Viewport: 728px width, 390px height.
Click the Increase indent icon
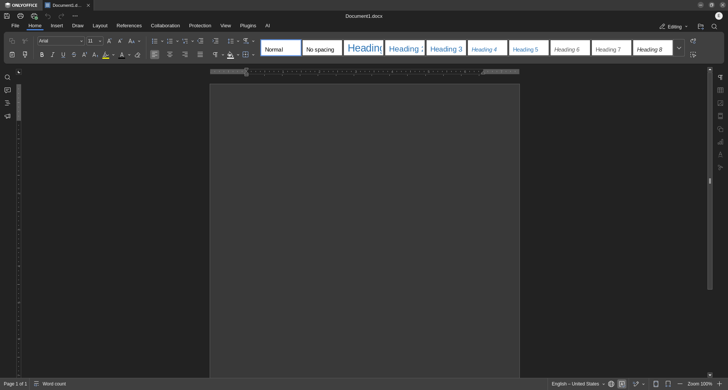[215, 41]
